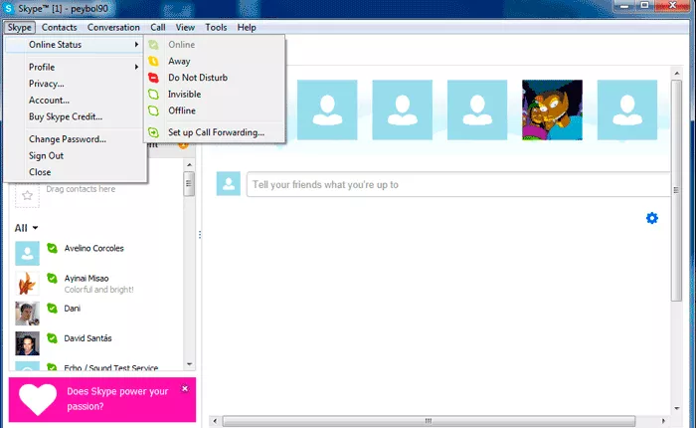
Task: Open the blue gear settings icon
Action: [652, 218]
